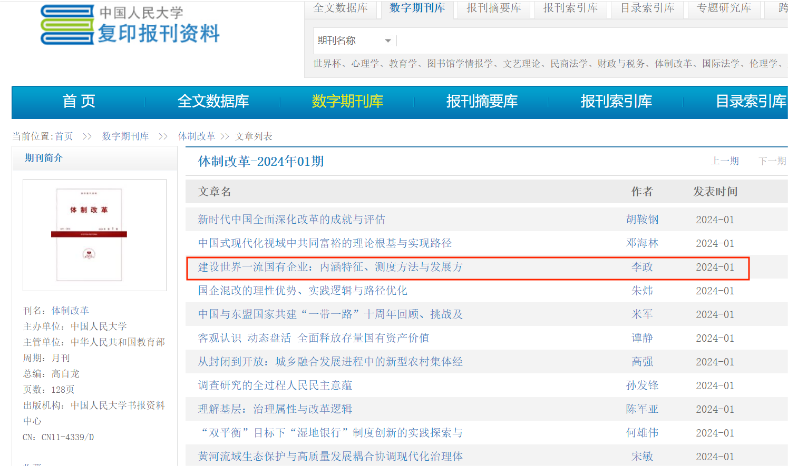Viewport: 788px width, 466px height.
Task: Click the 复印报刊资料 site logo
Action: [x=130, y=25]
